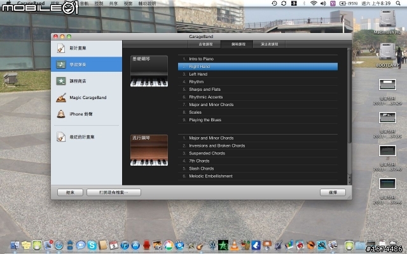Open iTunes in the Dock
The height and width of the screenshot is (254, 407).
pos(125,245)
